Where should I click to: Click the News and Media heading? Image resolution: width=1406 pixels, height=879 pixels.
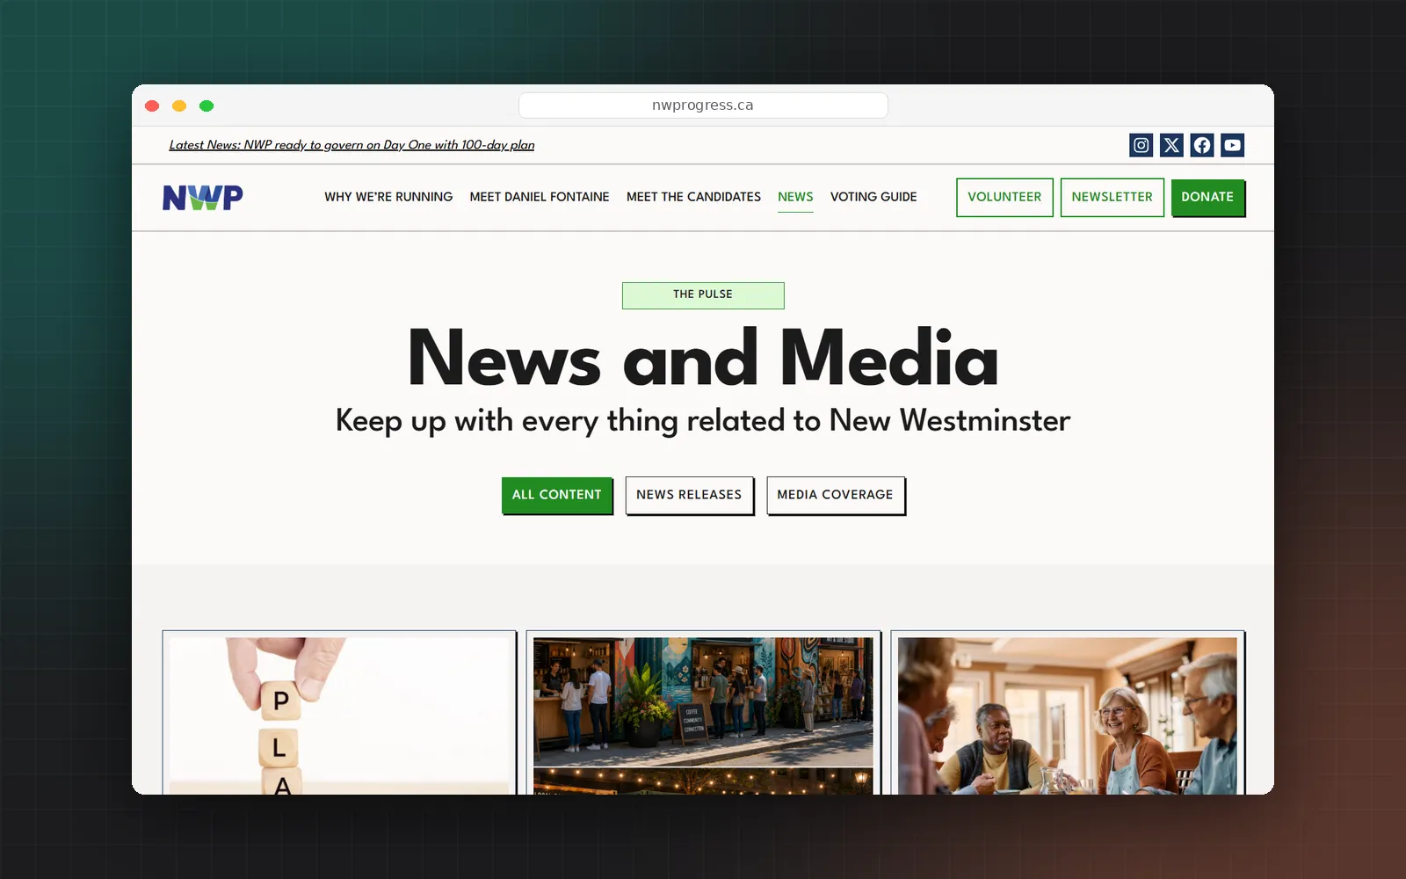coord(703,358)
